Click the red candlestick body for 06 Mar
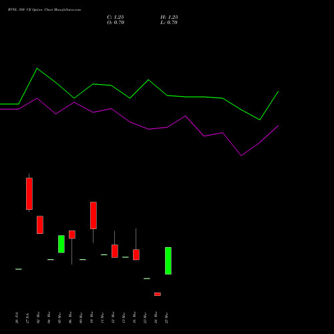The image size is (334, 334). click(x=72, y=234)
